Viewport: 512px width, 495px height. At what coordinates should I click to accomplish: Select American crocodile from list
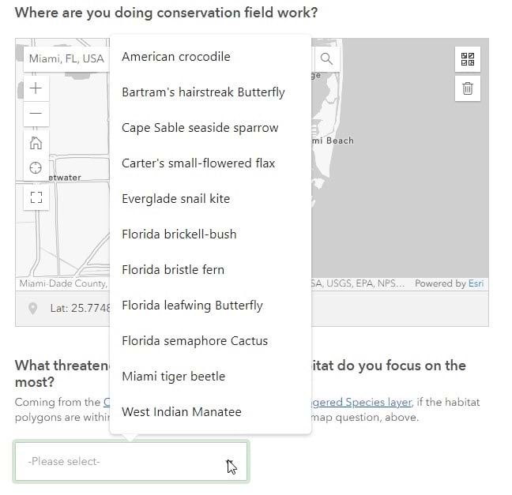176,57
